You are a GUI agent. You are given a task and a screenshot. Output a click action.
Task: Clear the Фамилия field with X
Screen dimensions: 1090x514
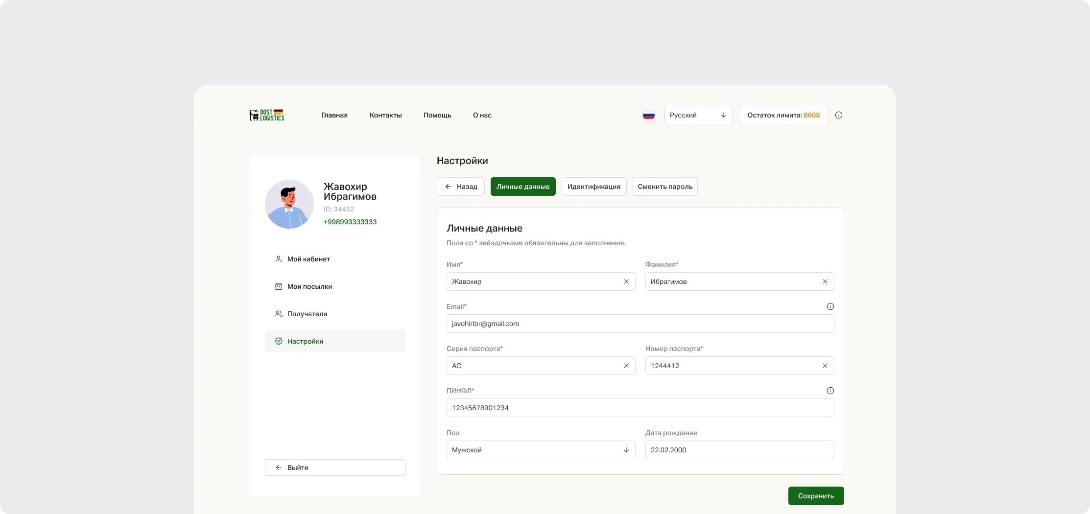tap(825, 281)
